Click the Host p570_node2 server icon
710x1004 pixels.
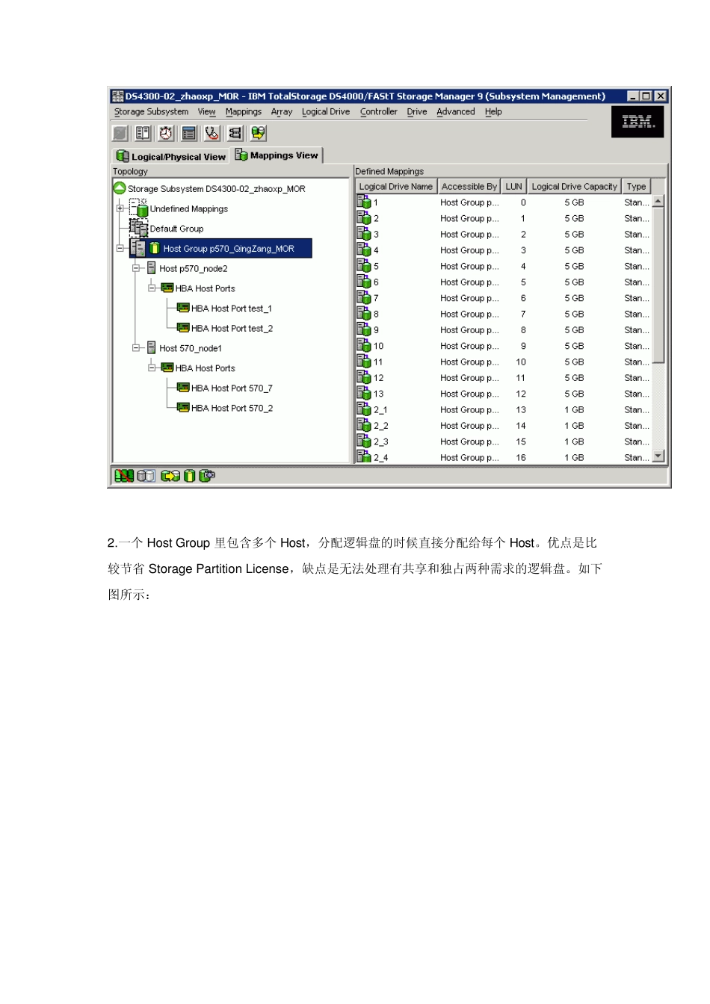152,268
